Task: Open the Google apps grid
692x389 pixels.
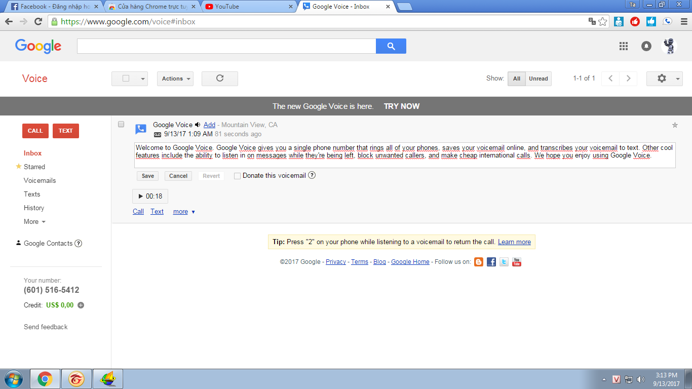Action: tap(624, 46)
